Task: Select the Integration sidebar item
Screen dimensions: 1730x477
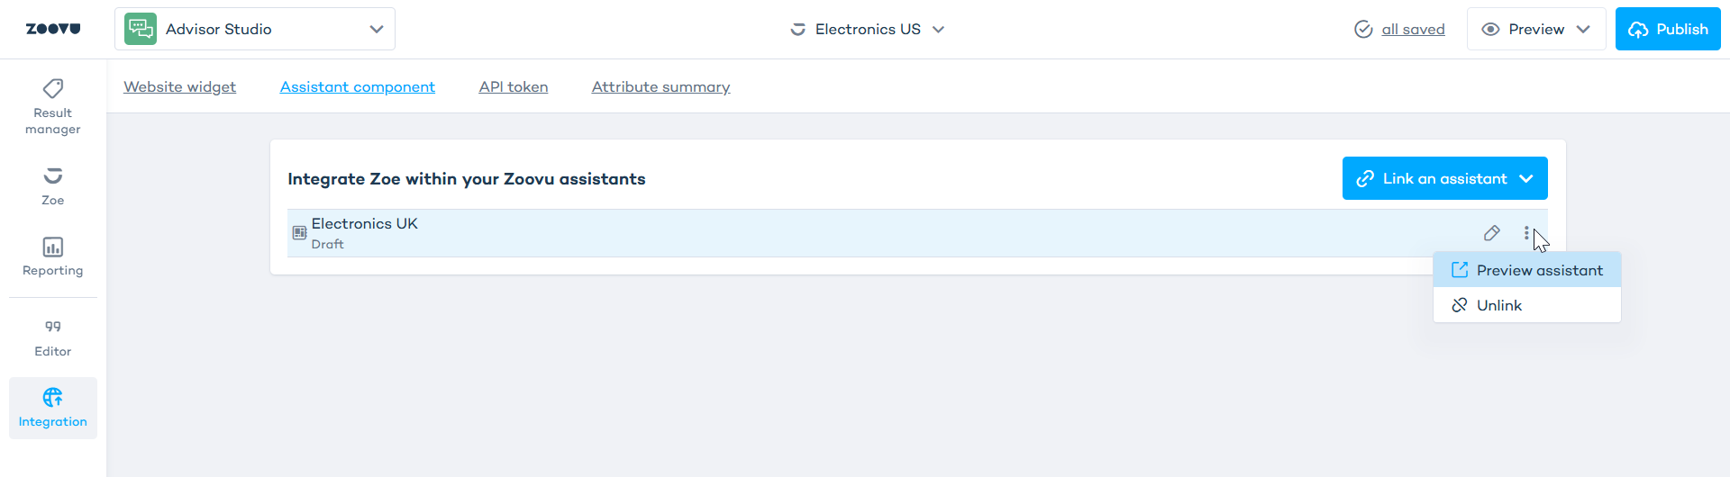Action: 53,408
